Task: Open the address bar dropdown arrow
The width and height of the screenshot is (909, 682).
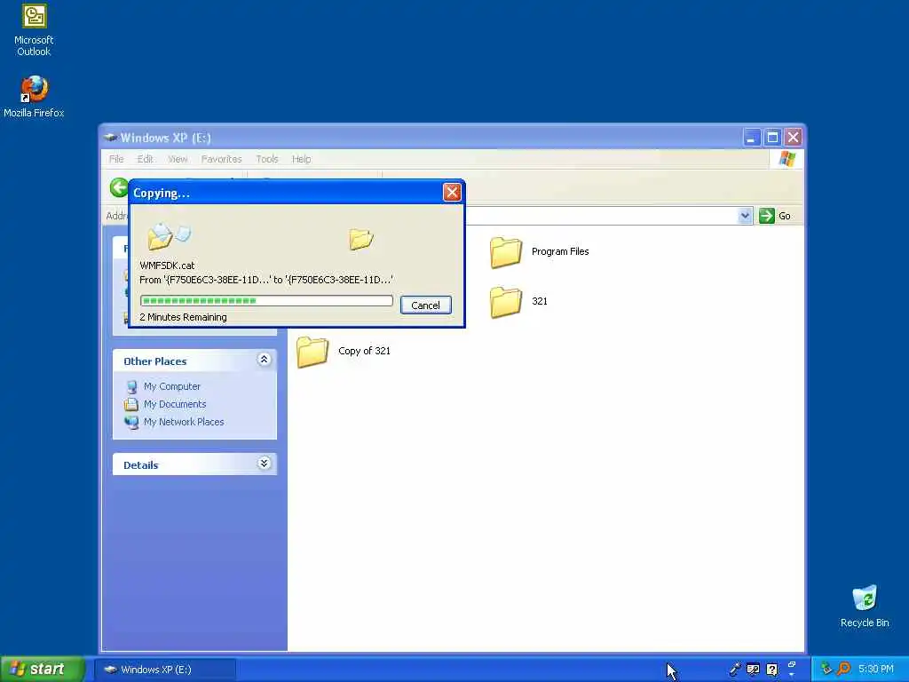Action: point(745,216)
